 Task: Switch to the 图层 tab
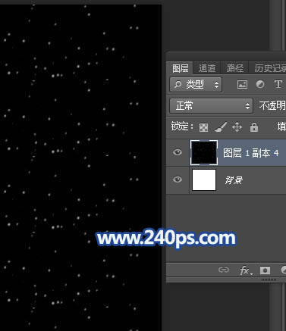pos(180,68)
